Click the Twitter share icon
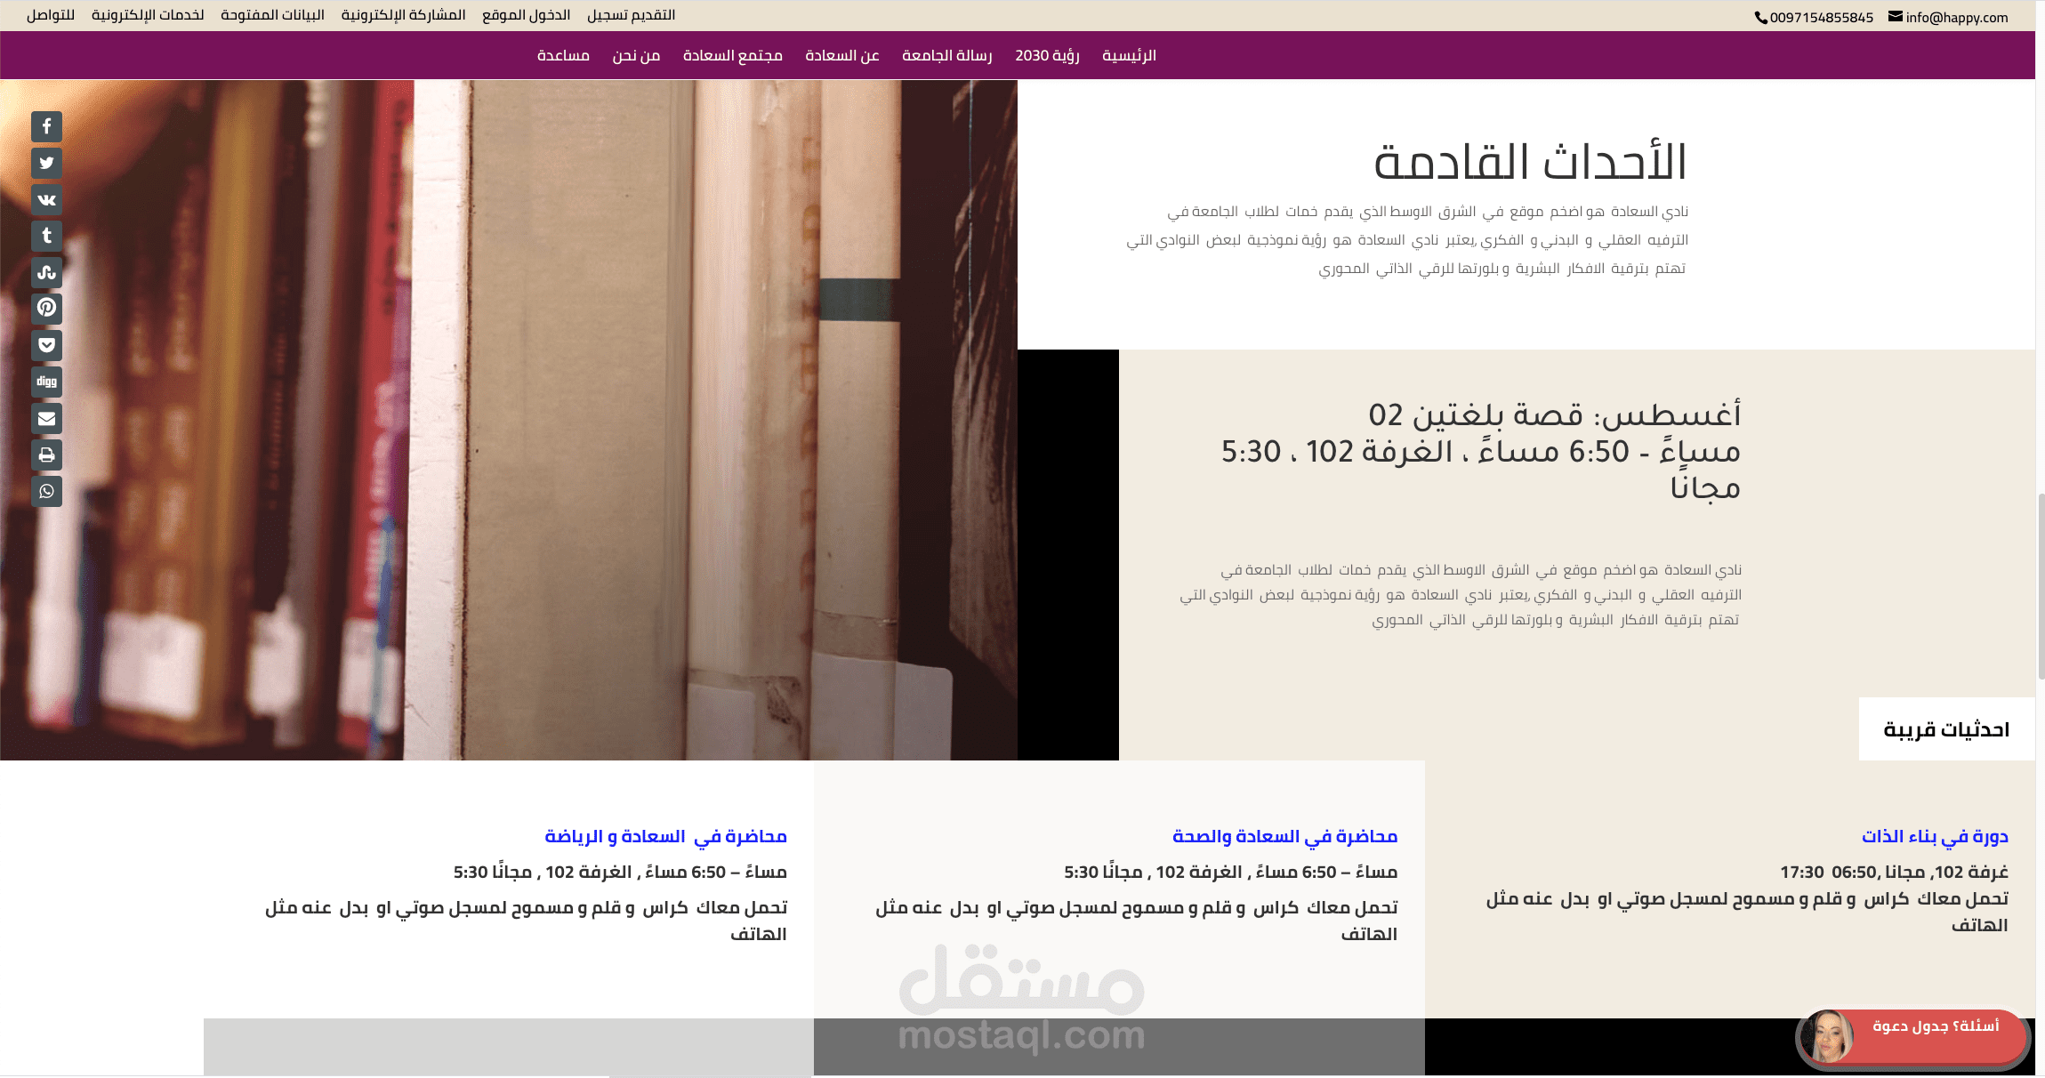 (x=46, y=164)
